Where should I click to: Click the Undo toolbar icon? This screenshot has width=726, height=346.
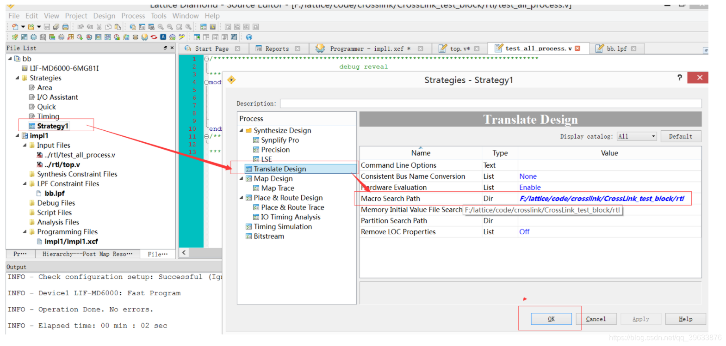(x=81, y=27)
